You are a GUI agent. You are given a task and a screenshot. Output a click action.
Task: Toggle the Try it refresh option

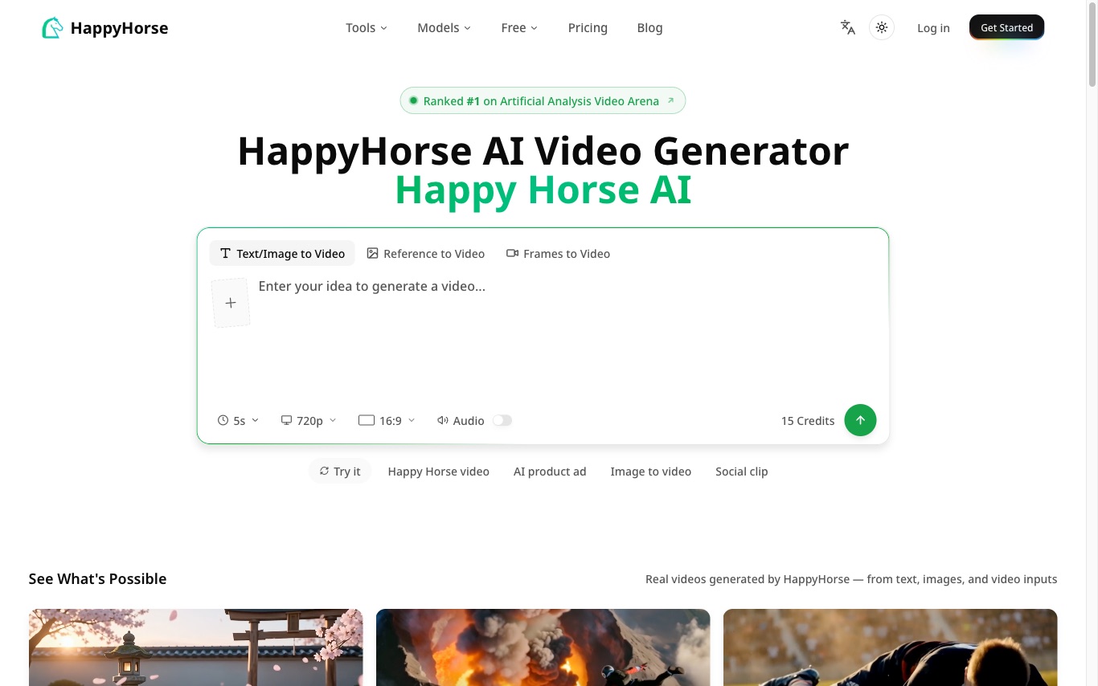pyautogui.click(x=339, y=471)
